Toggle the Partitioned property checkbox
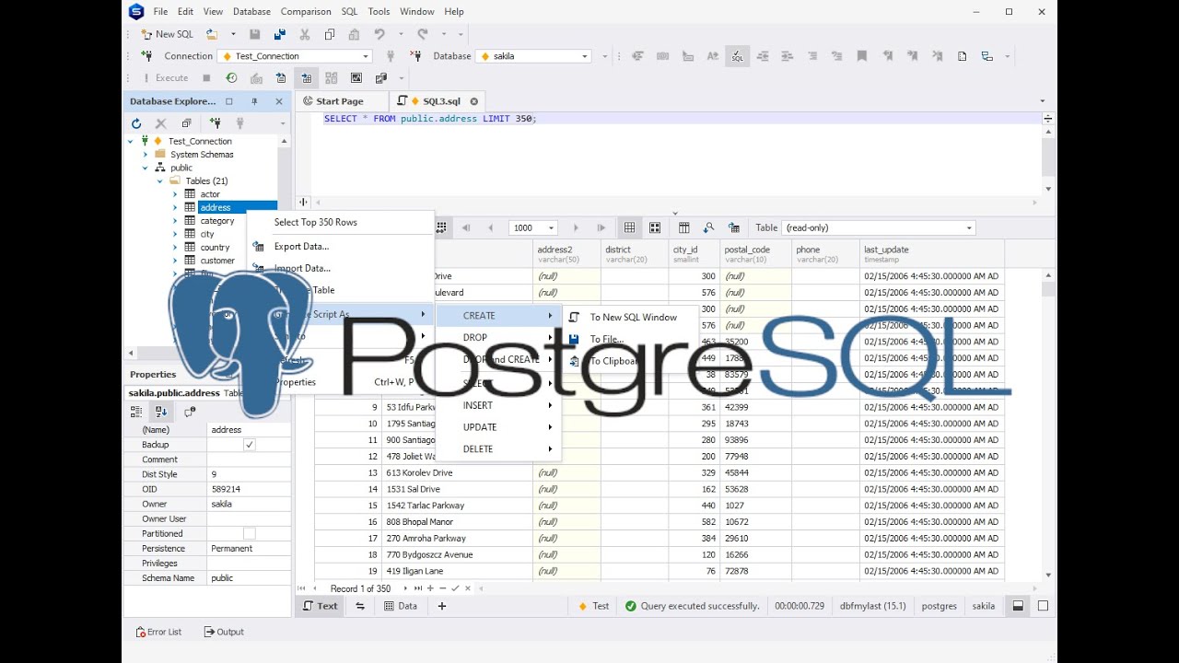The image size is (1179, 663). [x=249, y=533]
